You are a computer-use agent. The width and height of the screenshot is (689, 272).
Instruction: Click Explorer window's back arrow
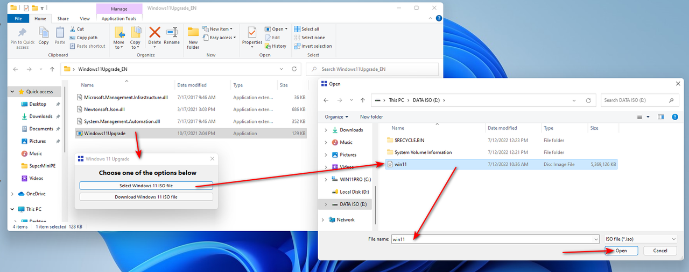16,69
